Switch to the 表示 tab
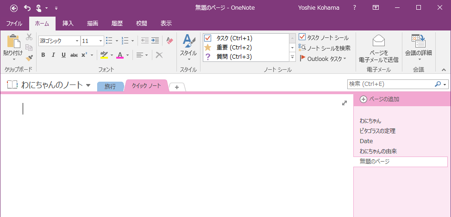Viewport: 451px width, 217px height. pos(166,24)
